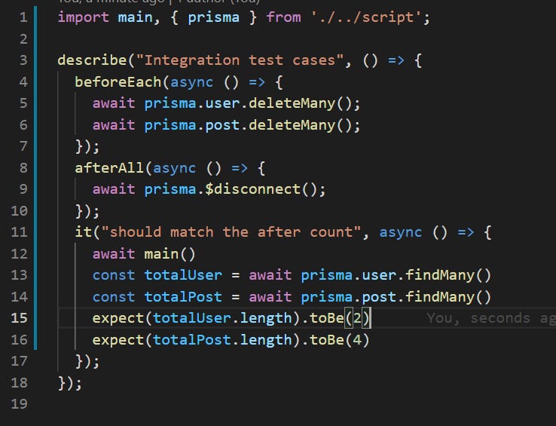Click line number 11 in the gutter
556x426 pixels.
click(x=19, y=232)
